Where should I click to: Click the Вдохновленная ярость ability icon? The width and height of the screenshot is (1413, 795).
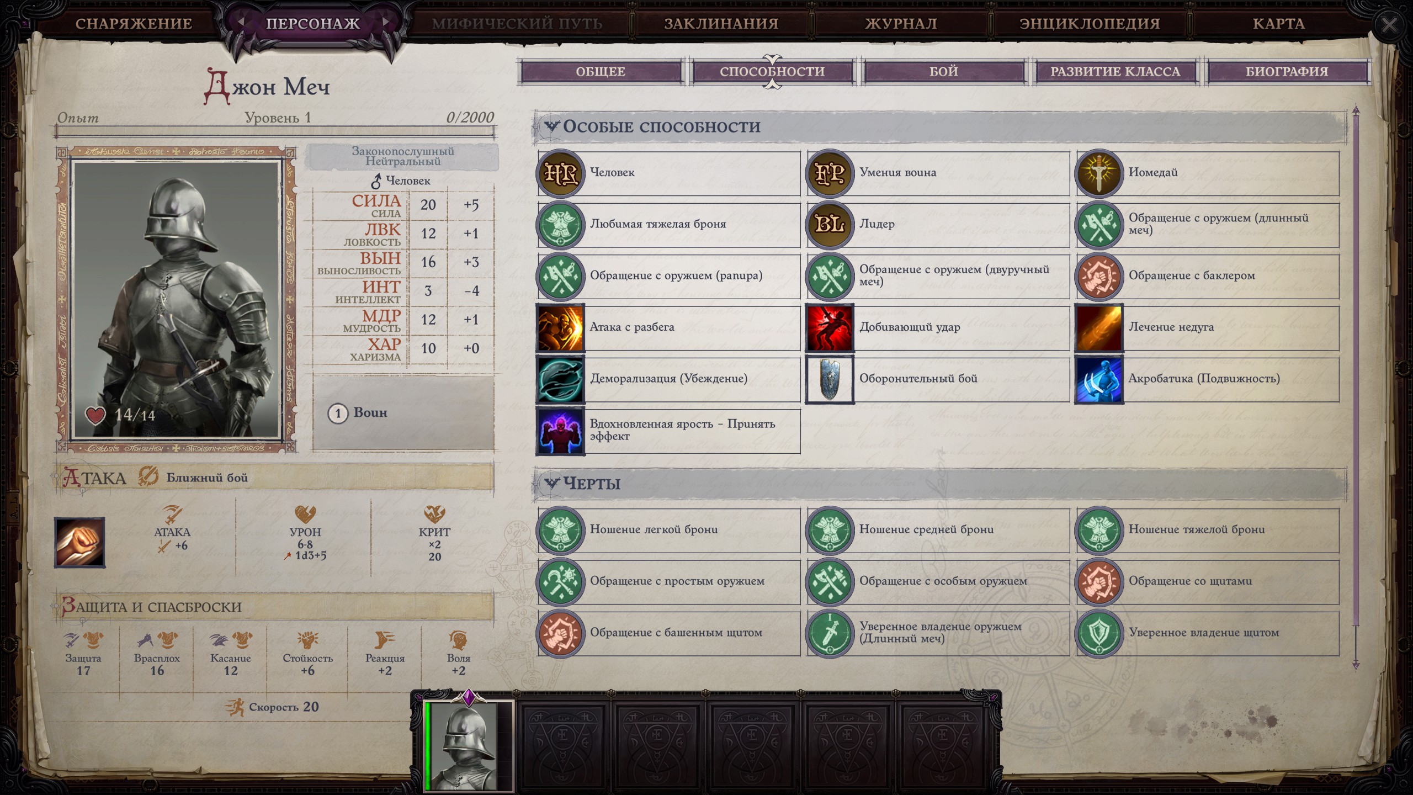560,431
